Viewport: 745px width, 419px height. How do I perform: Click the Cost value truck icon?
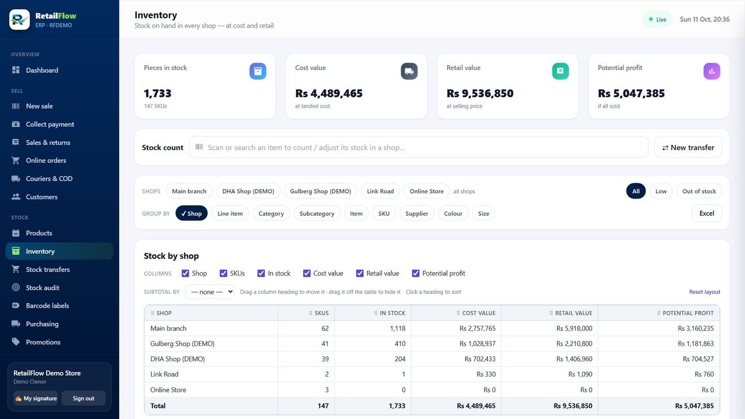point(409,71)
